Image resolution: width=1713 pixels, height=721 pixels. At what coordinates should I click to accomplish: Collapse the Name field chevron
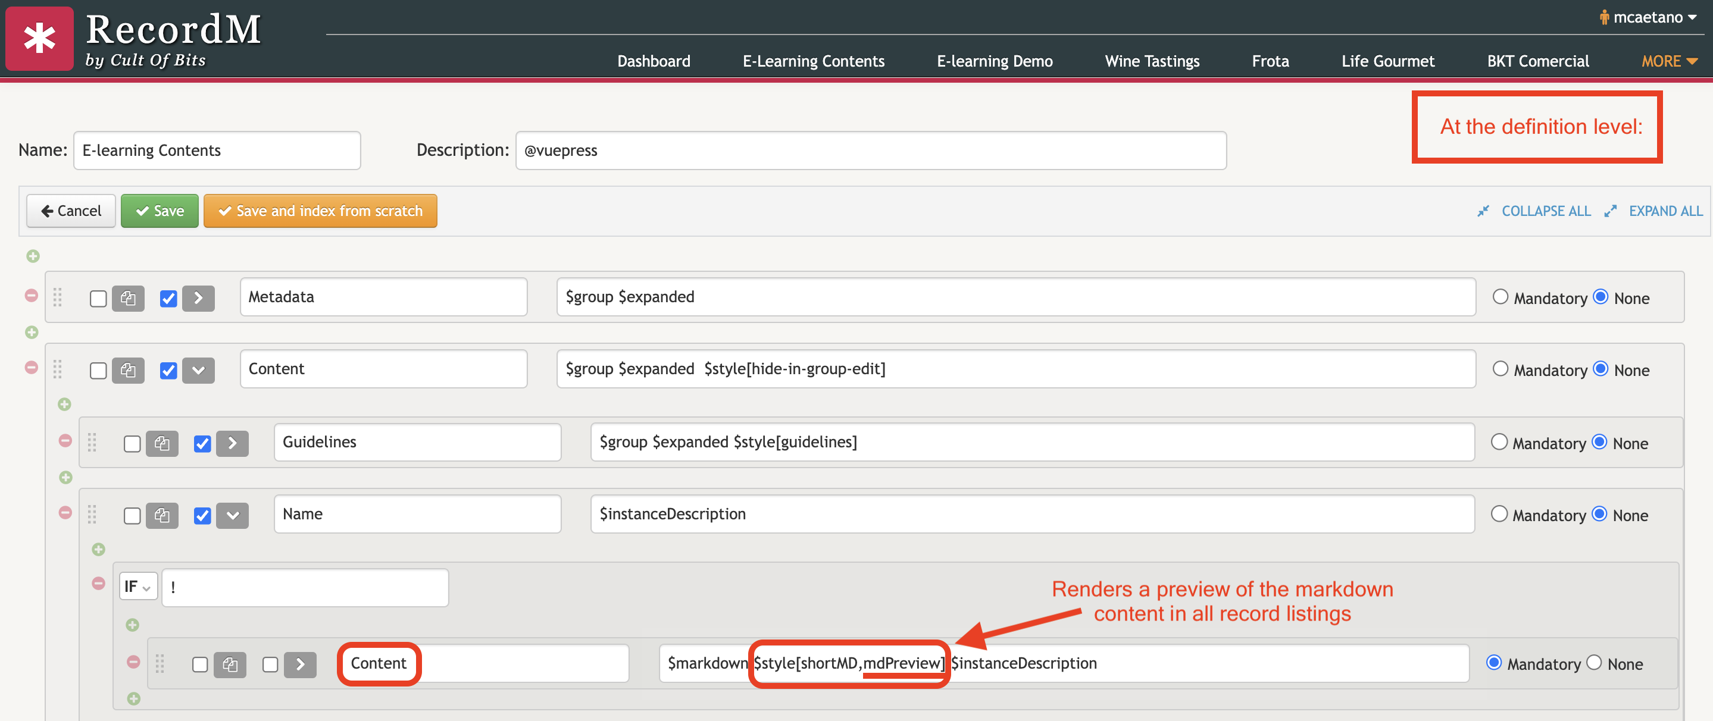click(233, 515)
